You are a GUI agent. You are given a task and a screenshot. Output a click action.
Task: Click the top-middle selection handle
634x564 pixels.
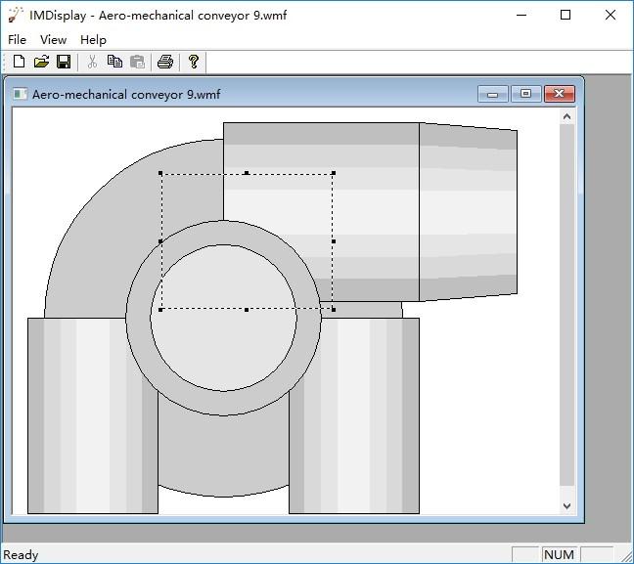(x=247, y=173)
